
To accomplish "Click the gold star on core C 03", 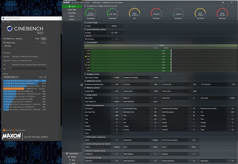I will point(85,56).
